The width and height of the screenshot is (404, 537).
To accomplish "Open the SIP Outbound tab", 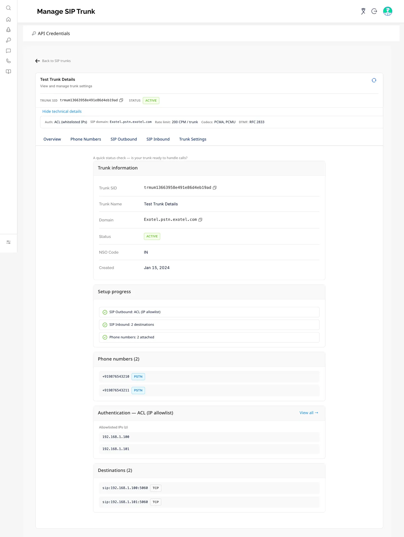I will click(x=124, y=139).
